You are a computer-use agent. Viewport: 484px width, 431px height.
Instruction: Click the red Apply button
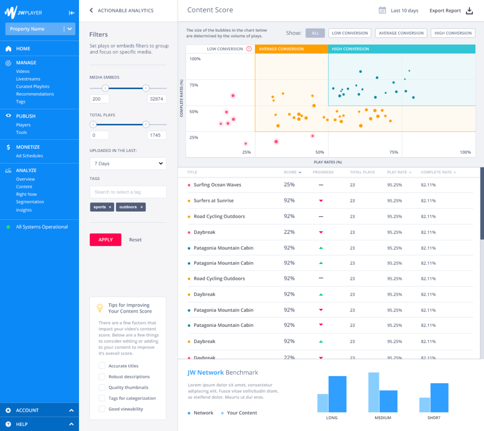click(x=106, y=240)
